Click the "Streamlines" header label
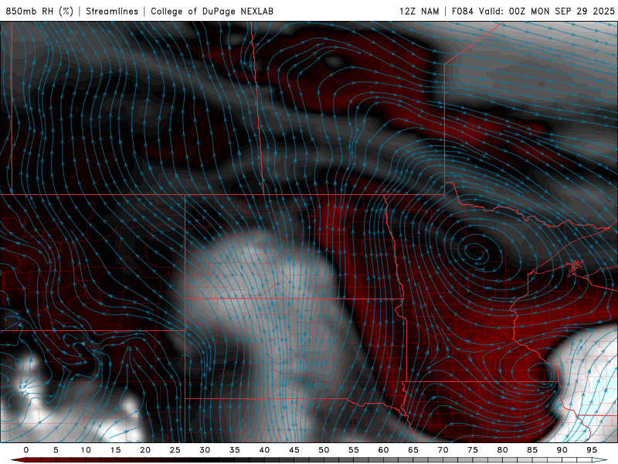The height and width of the screenshot is (464, 618). tap(112, 11)
